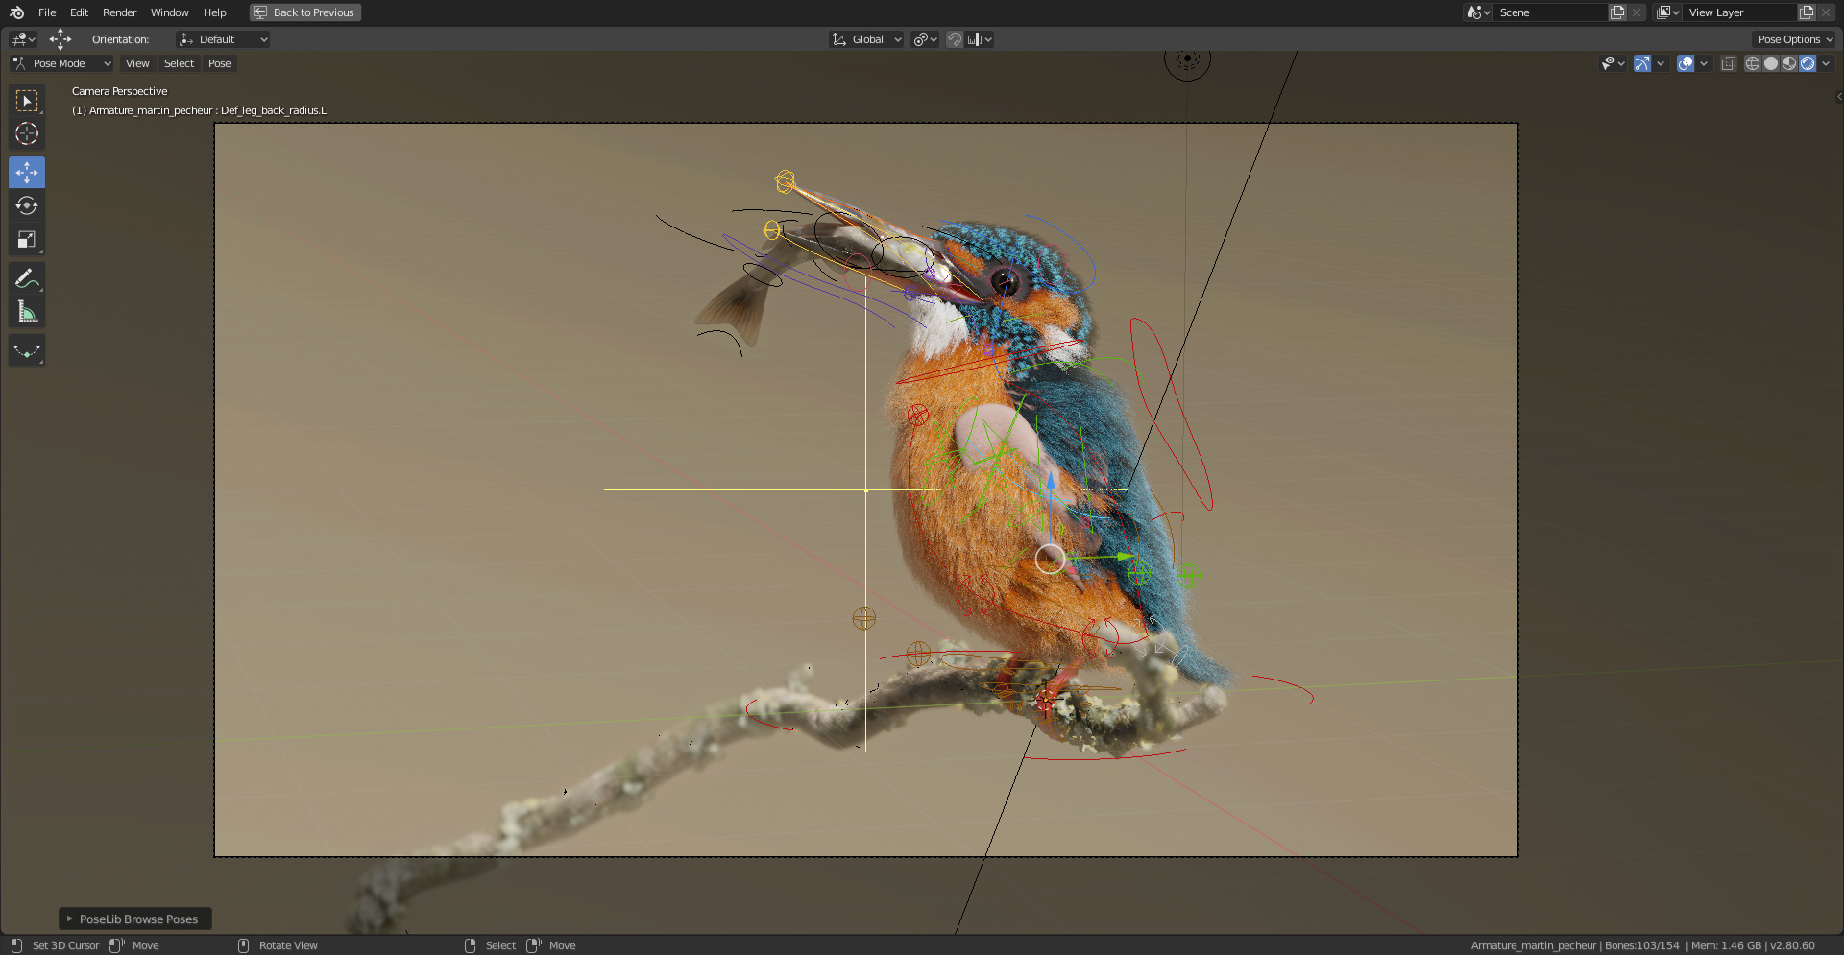1844x955 pixels.
Task: Open the gizmo options dropdown arrow
Action: (1661, 63)
